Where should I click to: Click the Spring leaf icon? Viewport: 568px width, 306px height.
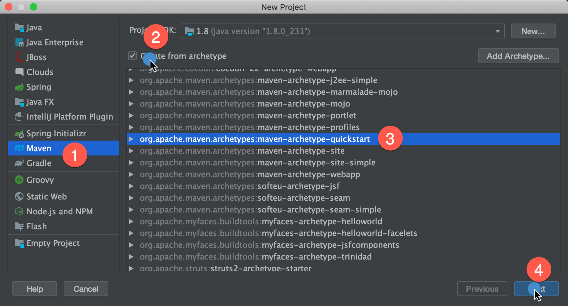(19, 87)
